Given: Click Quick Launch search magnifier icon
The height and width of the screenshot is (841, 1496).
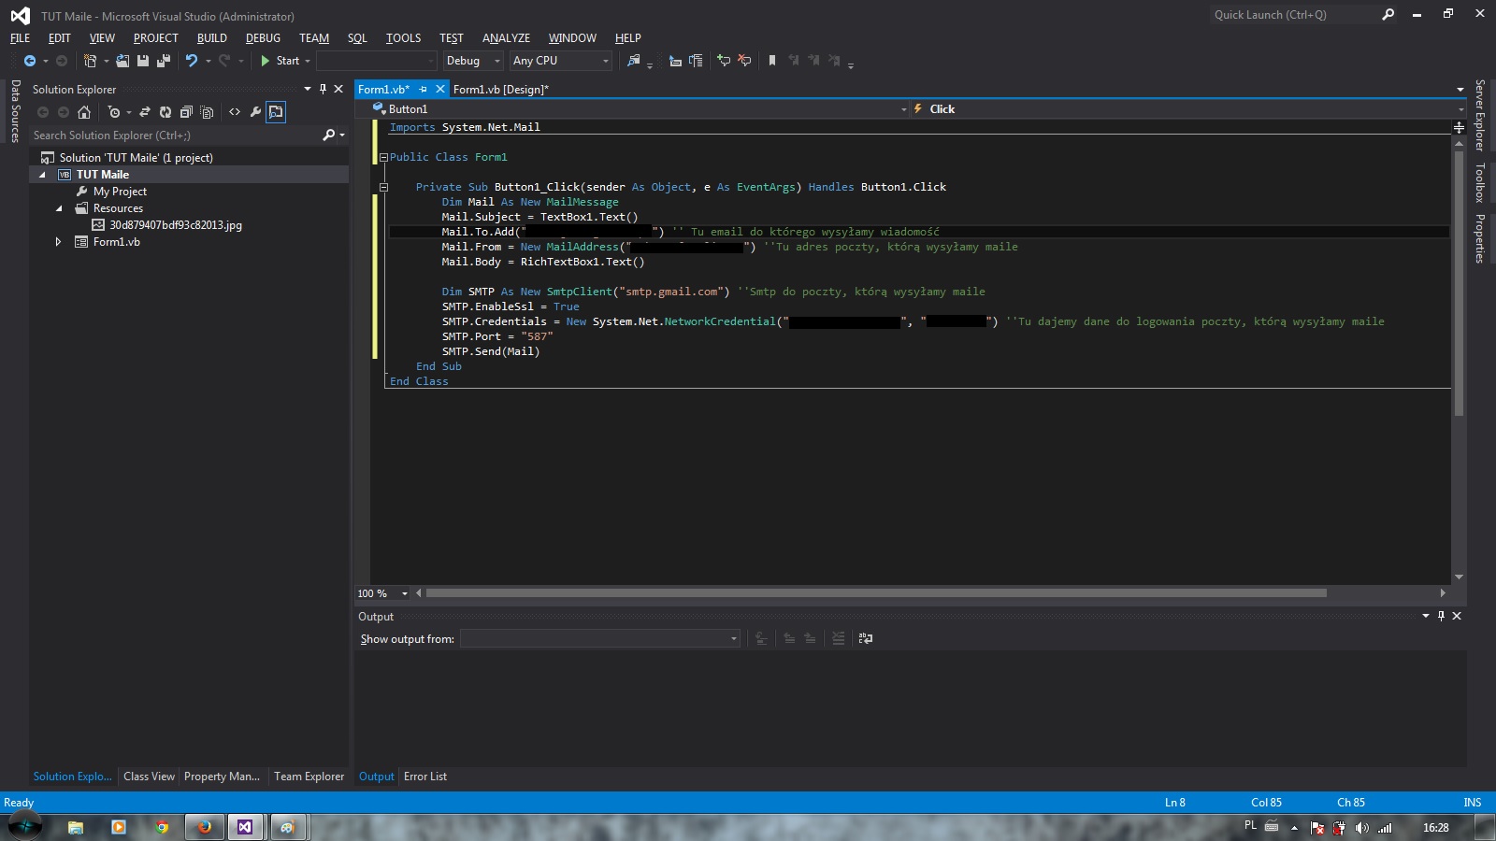Looking at the screenshot, I should [1388, 14].
